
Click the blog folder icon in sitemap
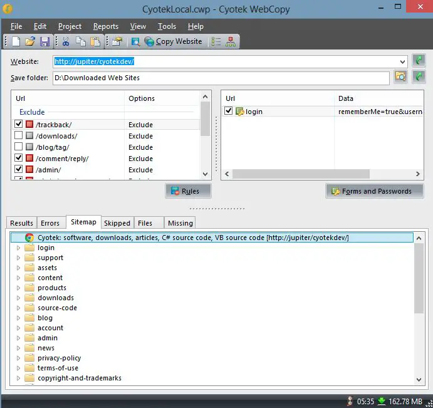click(29, 318)
